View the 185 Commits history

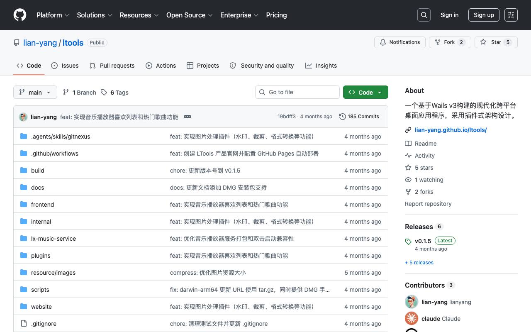coord(359,117)
